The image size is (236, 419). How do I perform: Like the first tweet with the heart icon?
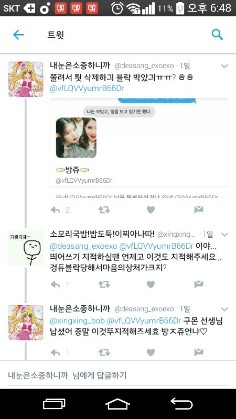tap(151, 210)
